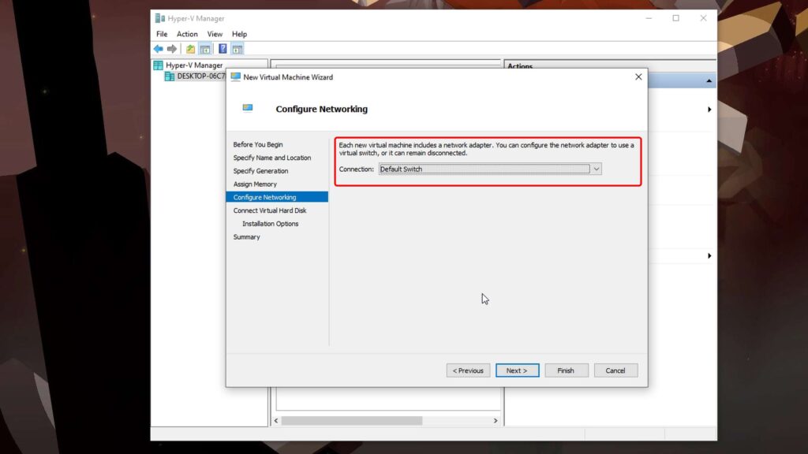
Task: Close the New Virtual Machine Wizard dialog
Action: 638,76
